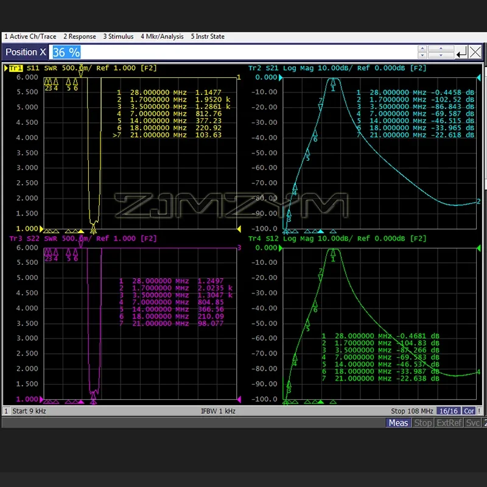Open the Active Ch/Trace menu
The height and width of the screenshot is (487, 487).
(30, 37)
